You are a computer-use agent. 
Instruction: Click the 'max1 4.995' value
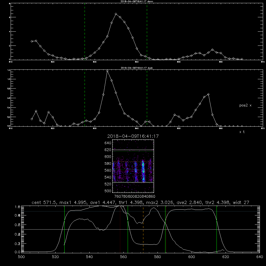coord(72,202)
